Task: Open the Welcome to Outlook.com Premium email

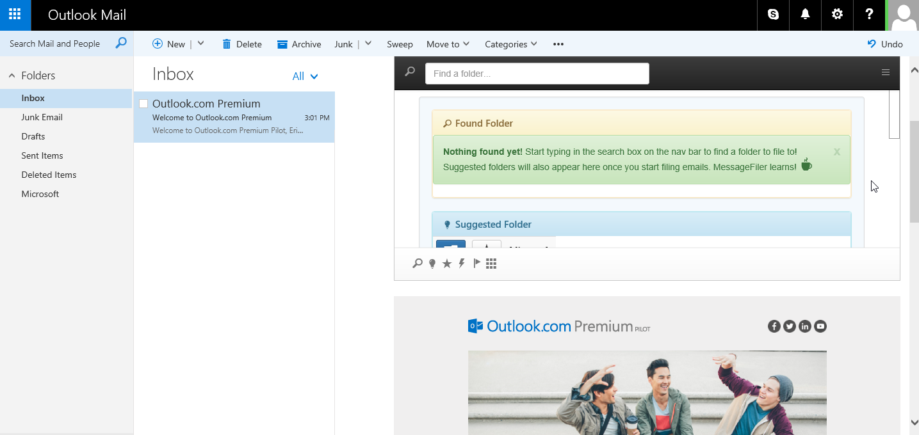Action: pos(234,117)
